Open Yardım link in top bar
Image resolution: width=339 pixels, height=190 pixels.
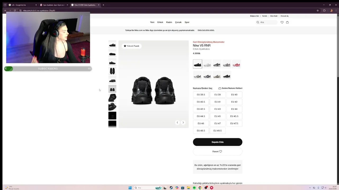pos(265,16)
